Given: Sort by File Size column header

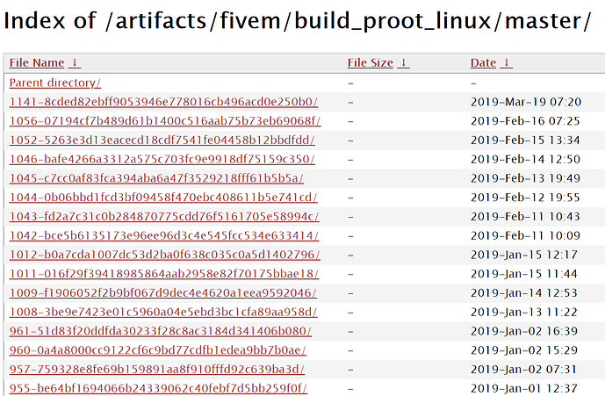Looking at the screenshot, I should pos(370,63).
